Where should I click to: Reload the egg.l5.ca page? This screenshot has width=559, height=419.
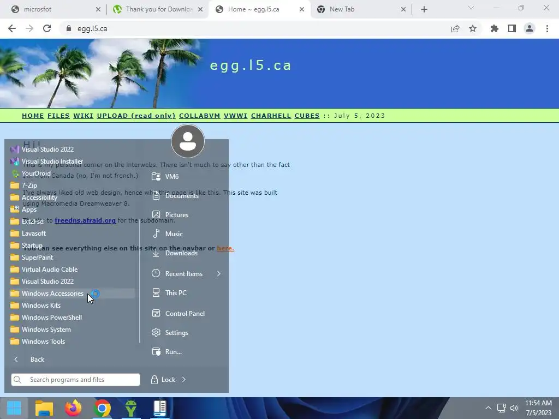click(x=47, y=28)
